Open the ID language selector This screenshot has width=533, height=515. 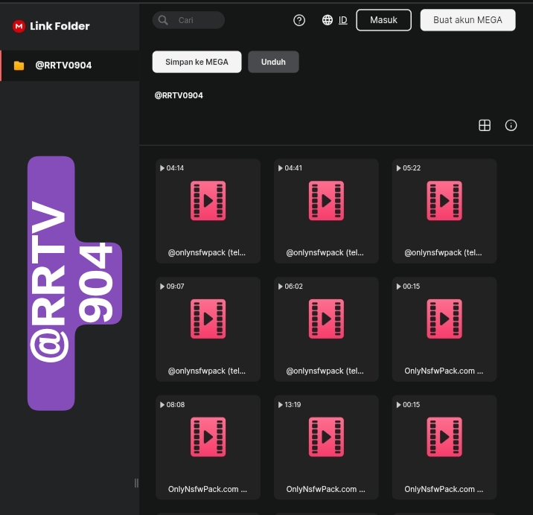tap(343, 20)
